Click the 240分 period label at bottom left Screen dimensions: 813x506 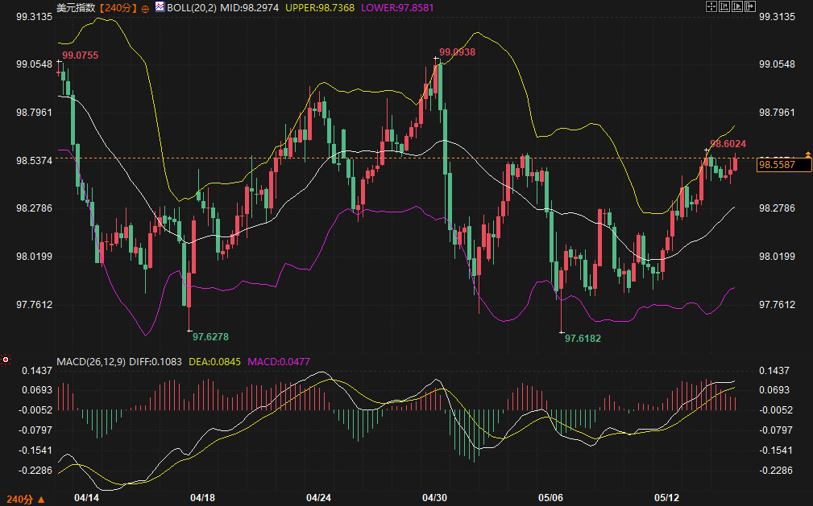19,500
